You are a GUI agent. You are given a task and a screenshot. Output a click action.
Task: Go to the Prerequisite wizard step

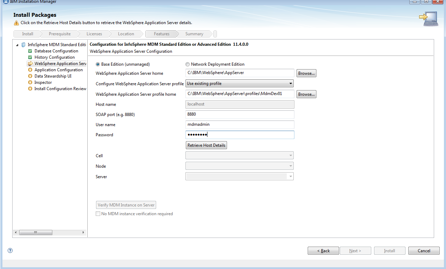[60, 34]
